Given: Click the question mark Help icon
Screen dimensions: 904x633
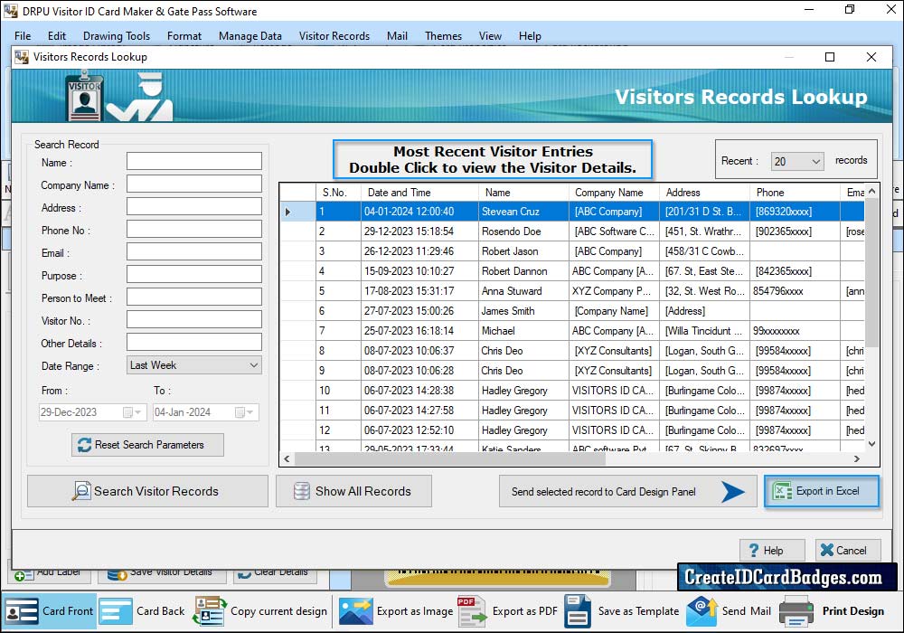Looking at the screenshot, I should tap(754, 550).
